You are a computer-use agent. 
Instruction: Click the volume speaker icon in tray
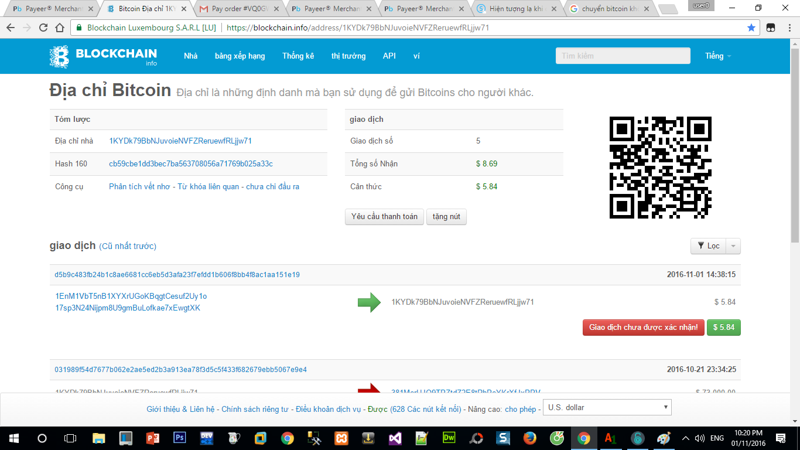coord(699,438)
